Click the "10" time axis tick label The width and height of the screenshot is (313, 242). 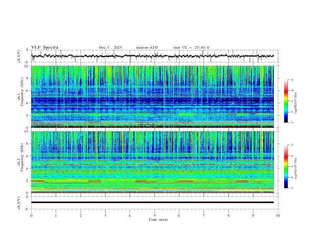[278, 216]
